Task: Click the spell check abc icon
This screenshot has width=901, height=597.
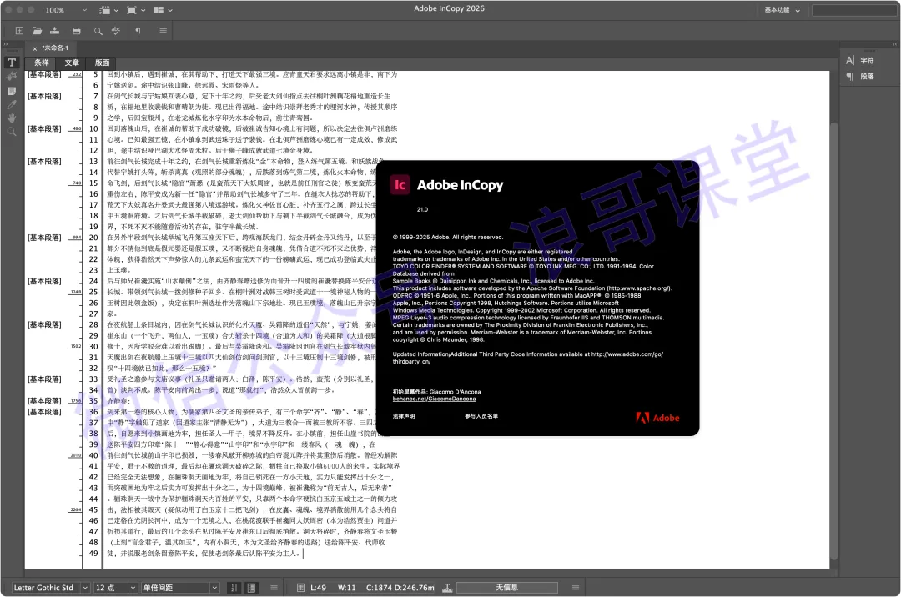Action: click(115, 30)
